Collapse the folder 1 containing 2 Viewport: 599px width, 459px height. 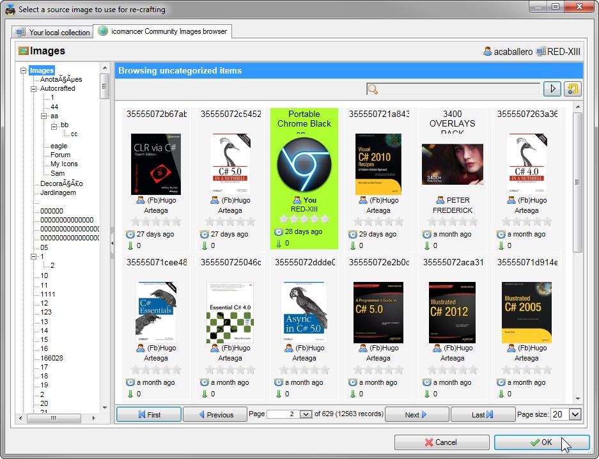click(x=34, y=256)
